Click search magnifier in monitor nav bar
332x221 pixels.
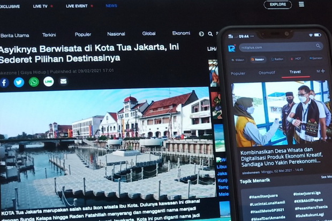coord(210,34)
